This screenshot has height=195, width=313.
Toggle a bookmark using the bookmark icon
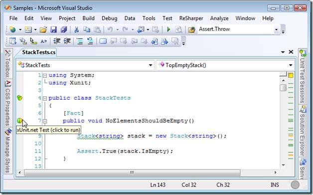(x=103, y=41)
